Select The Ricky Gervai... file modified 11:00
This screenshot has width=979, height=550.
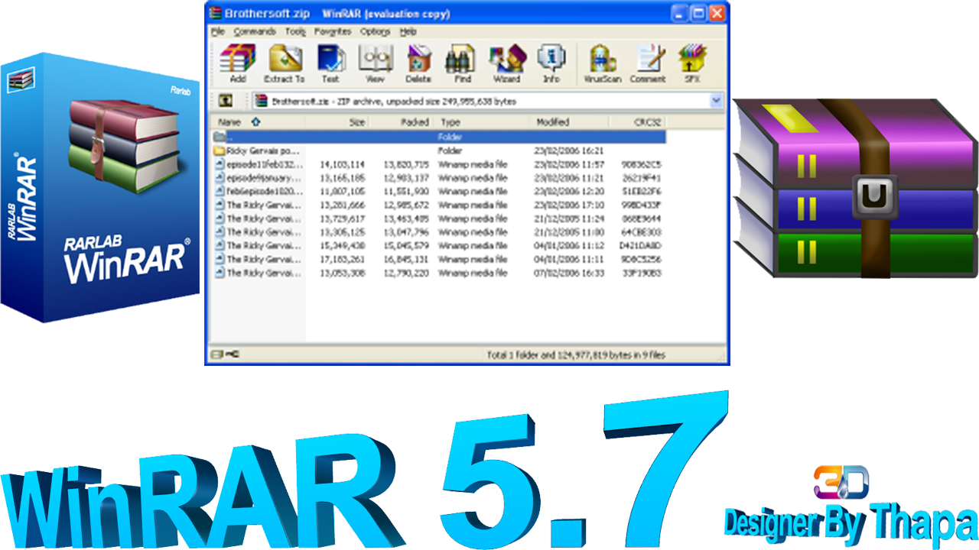265,231
